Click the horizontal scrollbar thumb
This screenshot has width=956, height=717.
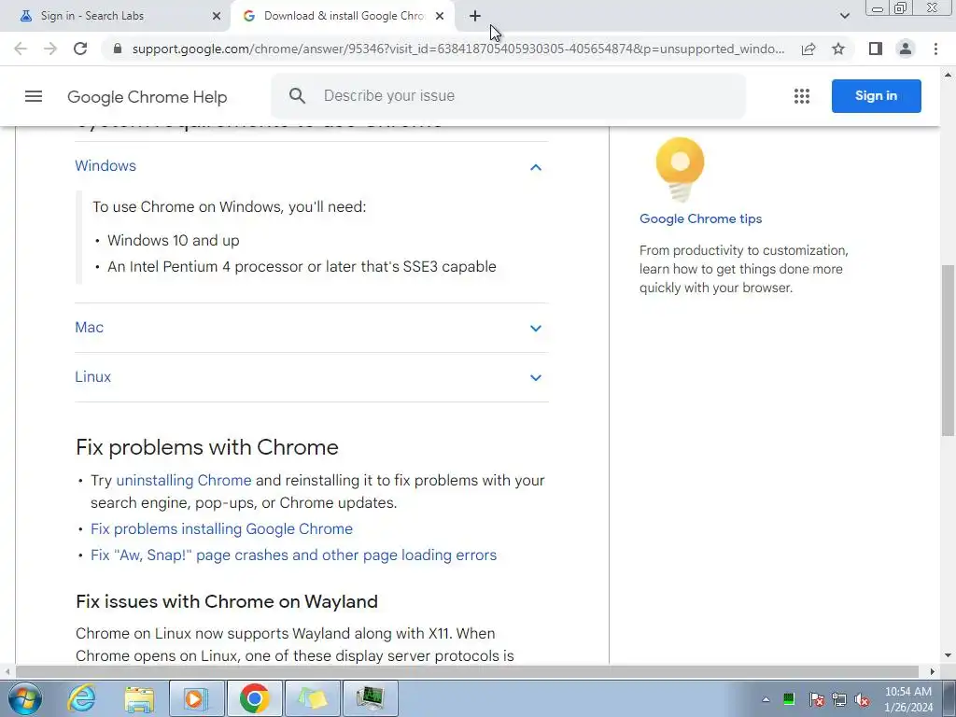[x=467, y=671]
